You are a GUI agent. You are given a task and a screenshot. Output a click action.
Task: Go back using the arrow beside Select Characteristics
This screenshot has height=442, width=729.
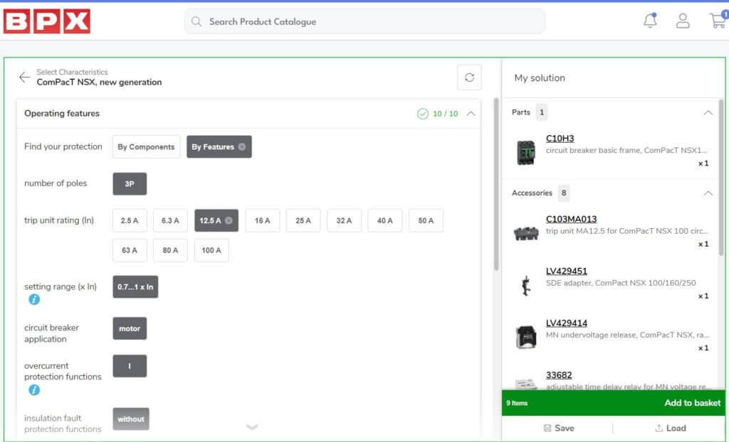[23, 77]
